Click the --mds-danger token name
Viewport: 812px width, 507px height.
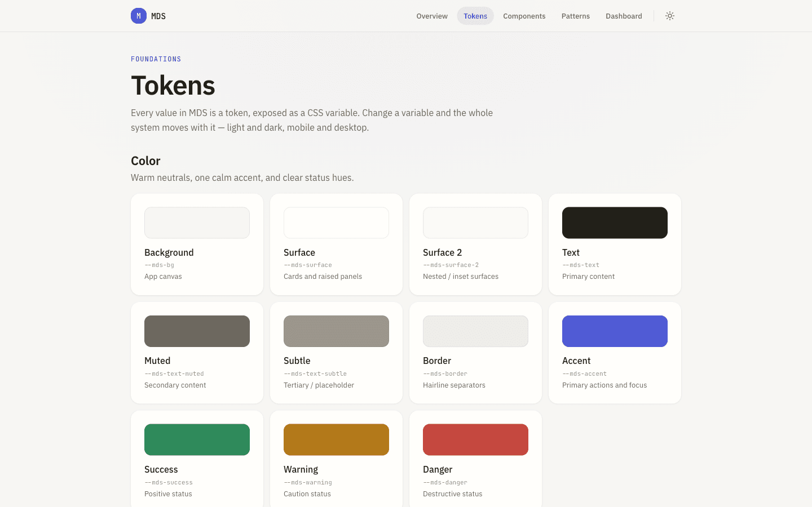point(445,482)
